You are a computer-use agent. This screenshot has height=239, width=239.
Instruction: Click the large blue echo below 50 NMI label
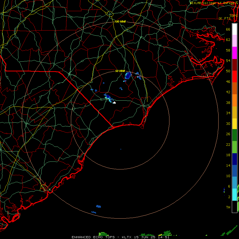[128, 76]
